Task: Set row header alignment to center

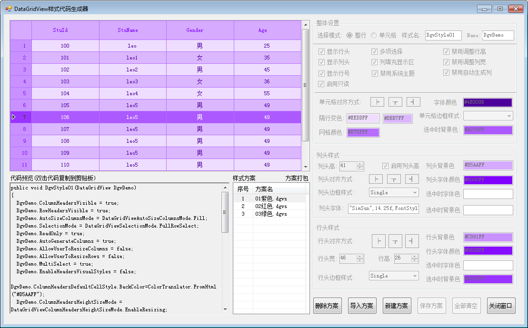Action: coord(395,241)
